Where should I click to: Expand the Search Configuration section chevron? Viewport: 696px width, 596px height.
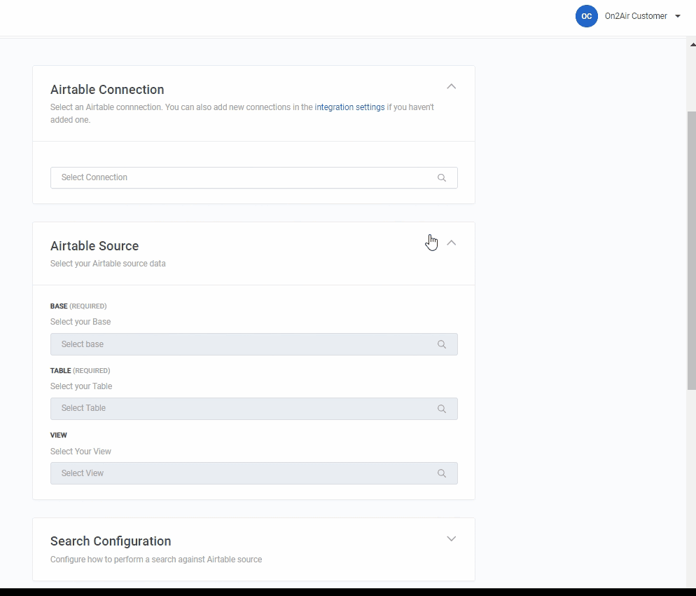click(x=452, y=539)
